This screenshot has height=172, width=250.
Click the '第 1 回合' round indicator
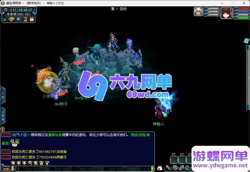tap(119, 9)
